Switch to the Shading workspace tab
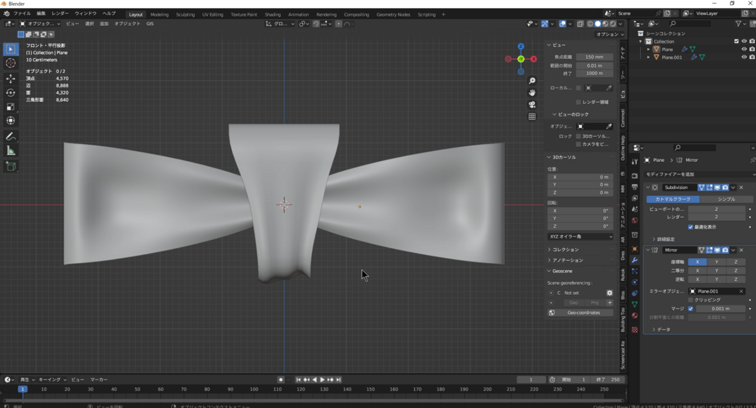This screenshot has width=756, height=408. tap(273, 14)
